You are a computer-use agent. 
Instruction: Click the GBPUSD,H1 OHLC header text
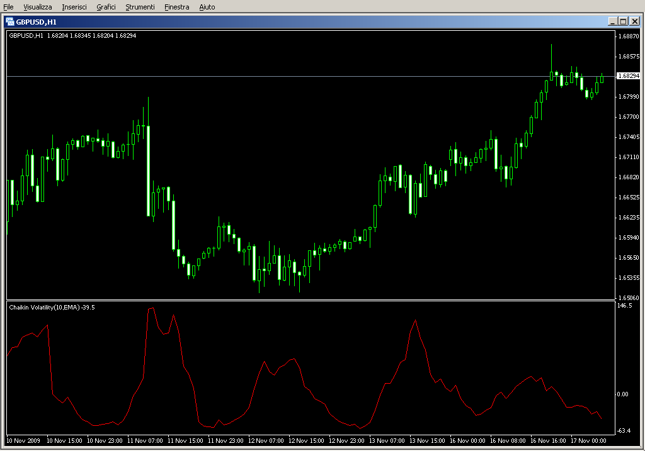[x=72, y=36]
